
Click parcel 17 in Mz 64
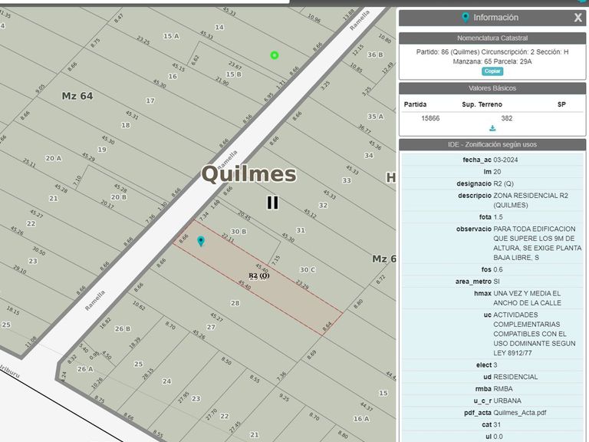coord(150,101)
